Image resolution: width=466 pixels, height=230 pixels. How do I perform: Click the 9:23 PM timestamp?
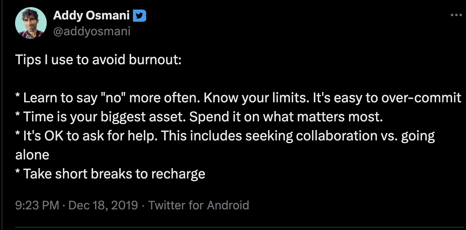click(x=37, y=205)
